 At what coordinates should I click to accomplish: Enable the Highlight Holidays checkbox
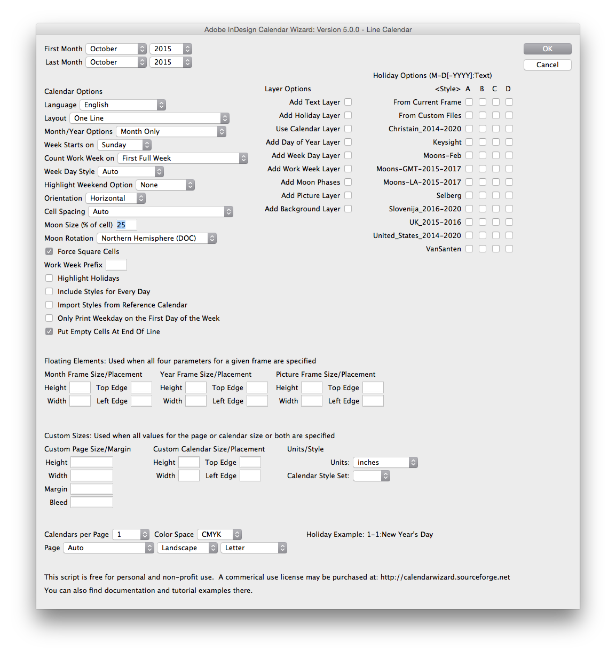pos(49,278)
